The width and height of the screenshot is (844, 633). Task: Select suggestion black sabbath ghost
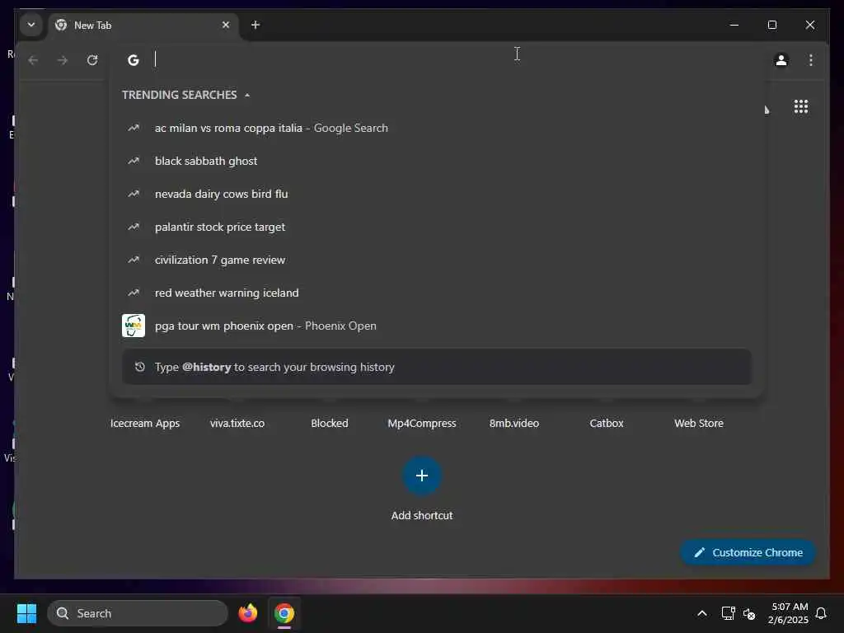pyautogui.click(x=437, y=161)
